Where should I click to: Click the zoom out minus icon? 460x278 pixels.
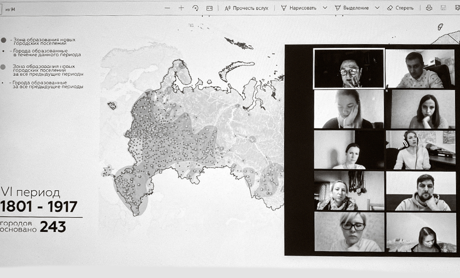coord(167,8)
